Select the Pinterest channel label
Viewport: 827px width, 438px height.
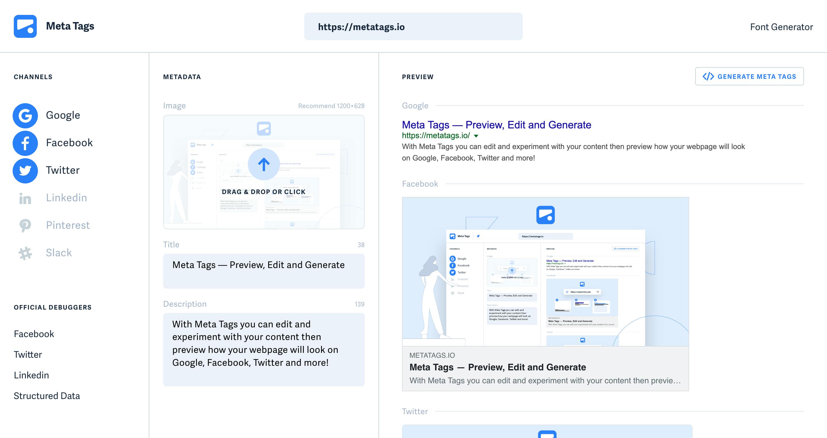[x=68, y=226]
